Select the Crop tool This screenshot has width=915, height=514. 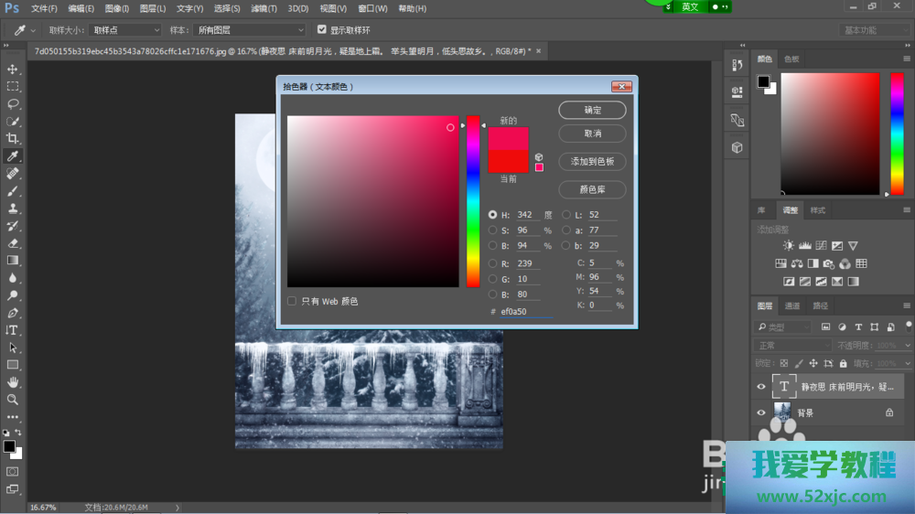pos(13,139)
